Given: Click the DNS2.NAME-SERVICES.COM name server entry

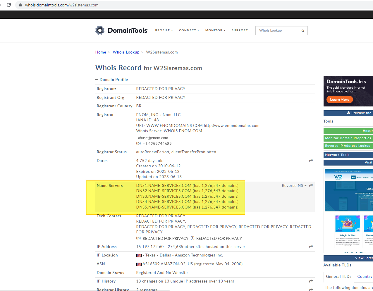Looking at the screenshot, I should (187, 191).
